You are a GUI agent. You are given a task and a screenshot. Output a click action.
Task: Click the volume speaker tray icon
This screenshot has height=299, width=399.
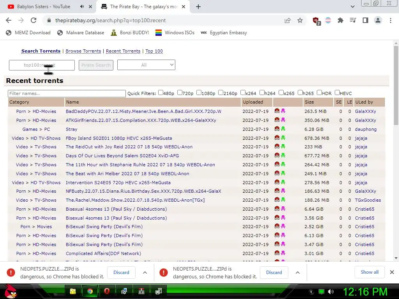331,292
